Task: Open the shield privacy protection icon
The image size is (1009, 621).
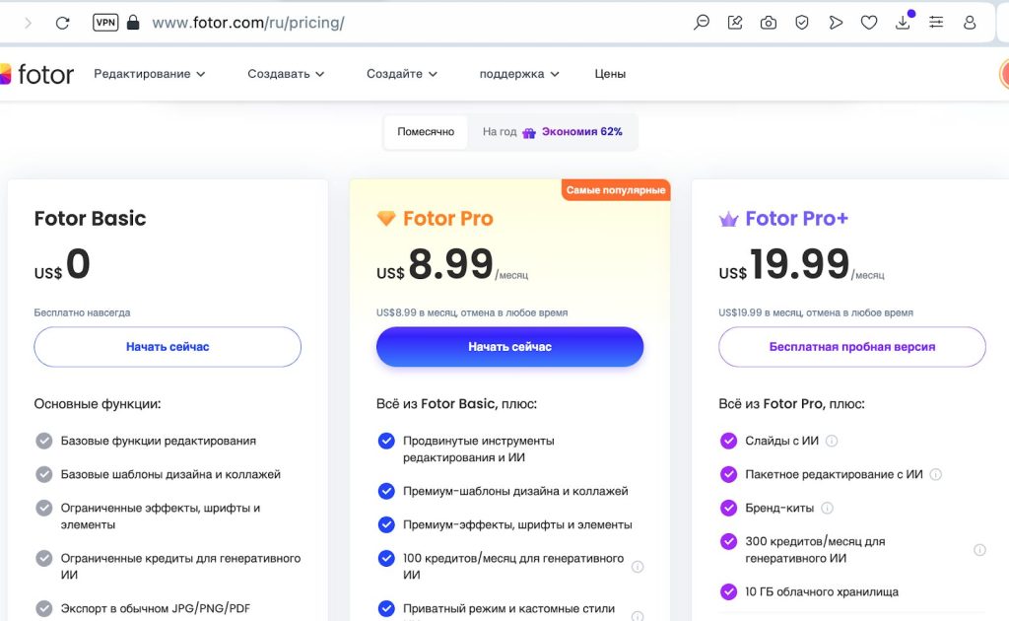Action: pos(802,23)
